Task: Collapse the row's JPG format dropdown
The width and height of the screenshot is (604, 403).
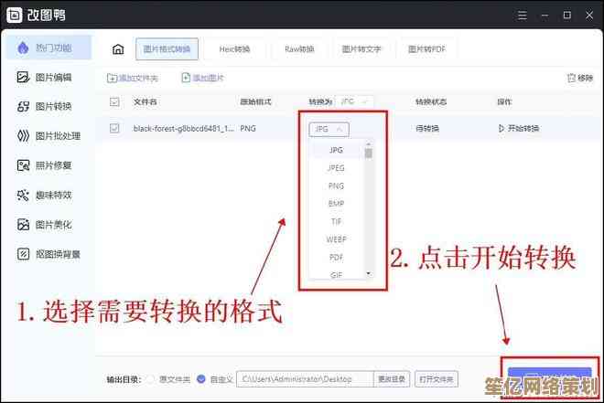Action: point(328,129)
